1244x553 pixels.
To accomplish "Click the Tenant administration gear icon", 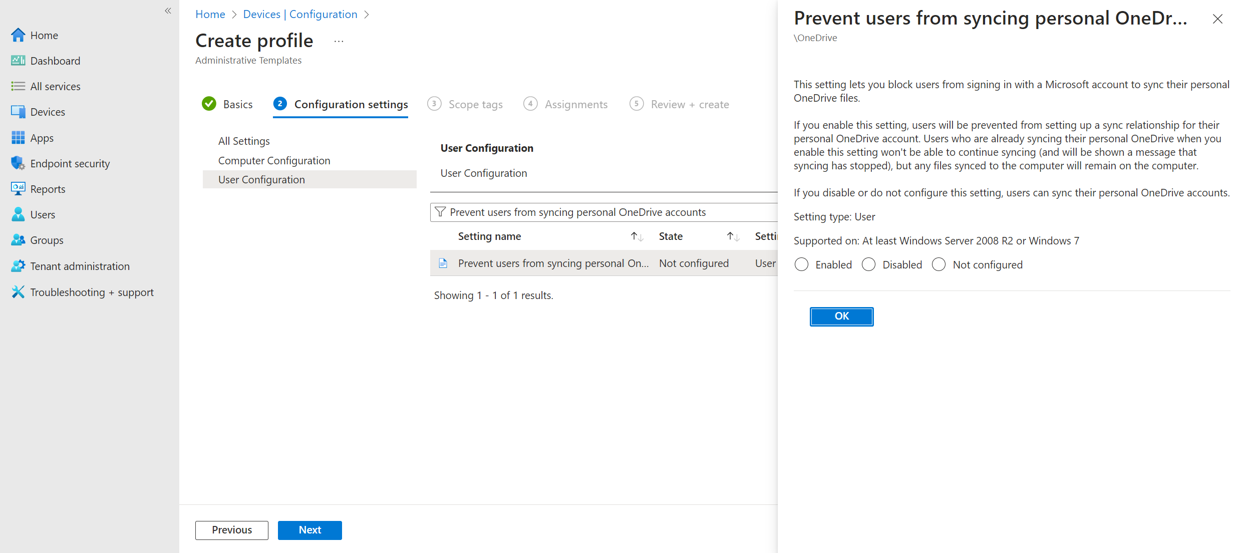I will click(x=18, y=266).
